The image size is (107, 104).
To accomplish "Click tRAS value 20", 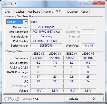I will click(55, 77).
